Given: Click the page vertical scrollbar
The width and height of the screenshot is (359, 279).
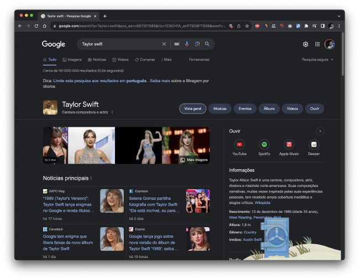Looking at the screenshot, I should point(343,55).
